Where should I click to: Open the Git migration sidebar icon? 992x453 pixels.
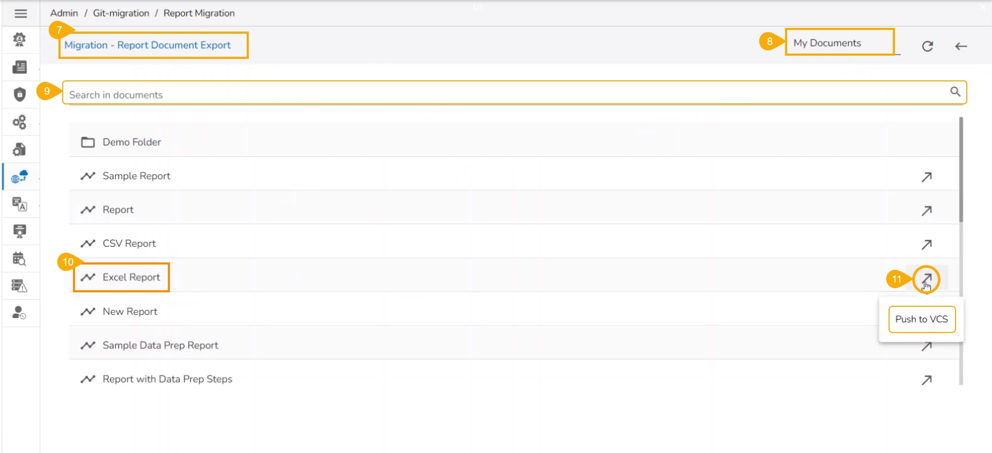pos(20,177)
